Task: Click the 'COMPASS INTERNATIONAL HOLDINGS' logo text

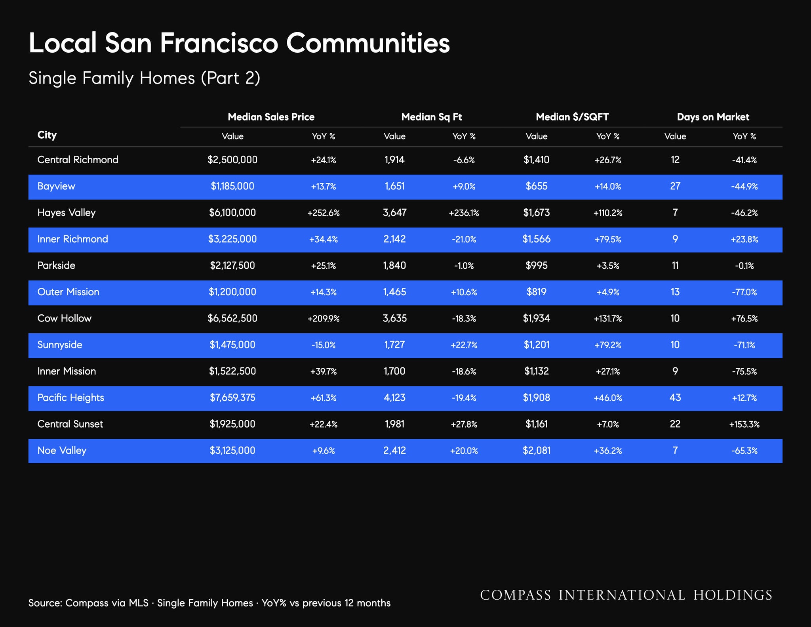Action: click(x=626, y=595)
